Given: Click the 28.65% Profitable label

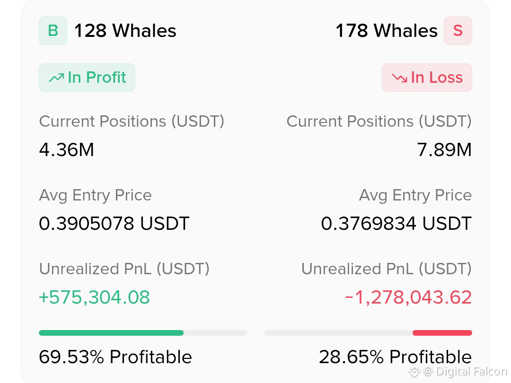Looking at the screenshot, I should pos(395,357).
